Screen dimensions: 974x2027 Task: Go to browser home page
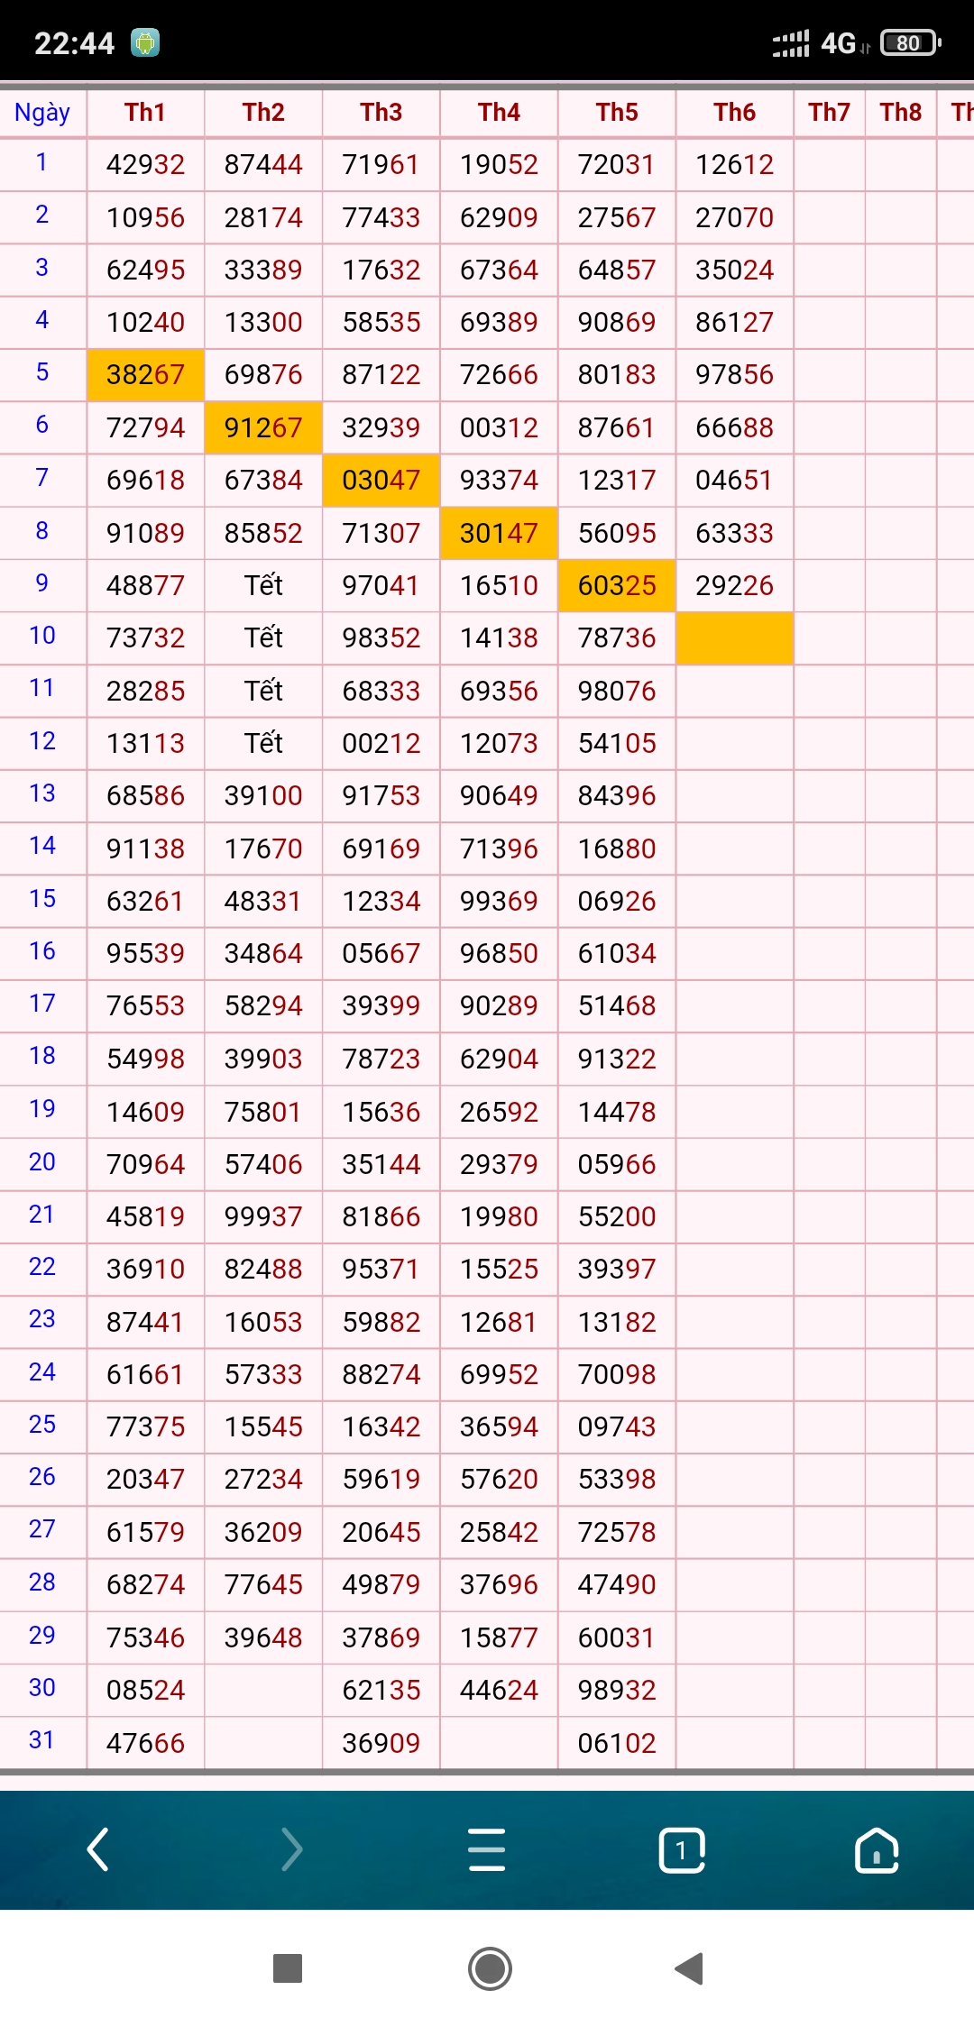[877, 1850]
